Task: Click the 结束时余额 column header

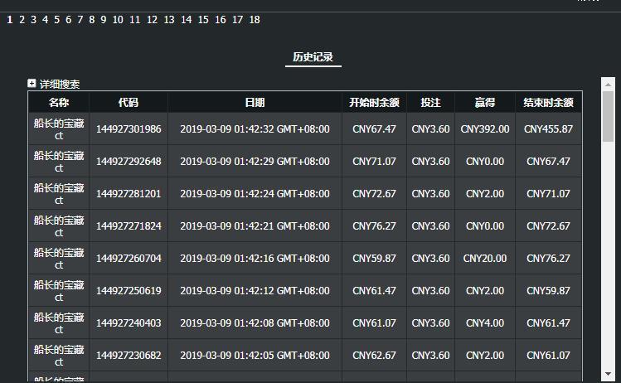Action: coord(548,103)
